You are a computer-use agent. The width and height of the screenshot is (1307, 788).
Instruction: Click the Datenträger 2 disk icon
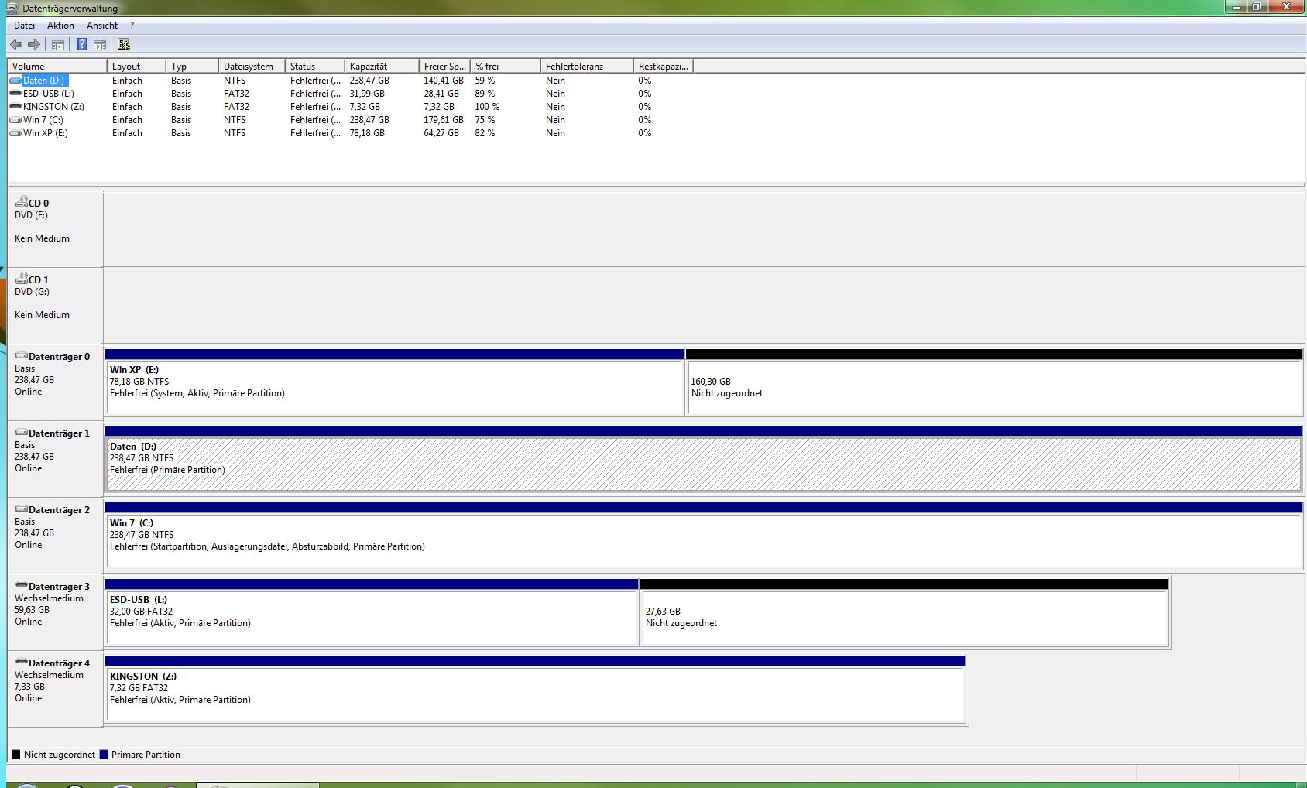[22, 509]
